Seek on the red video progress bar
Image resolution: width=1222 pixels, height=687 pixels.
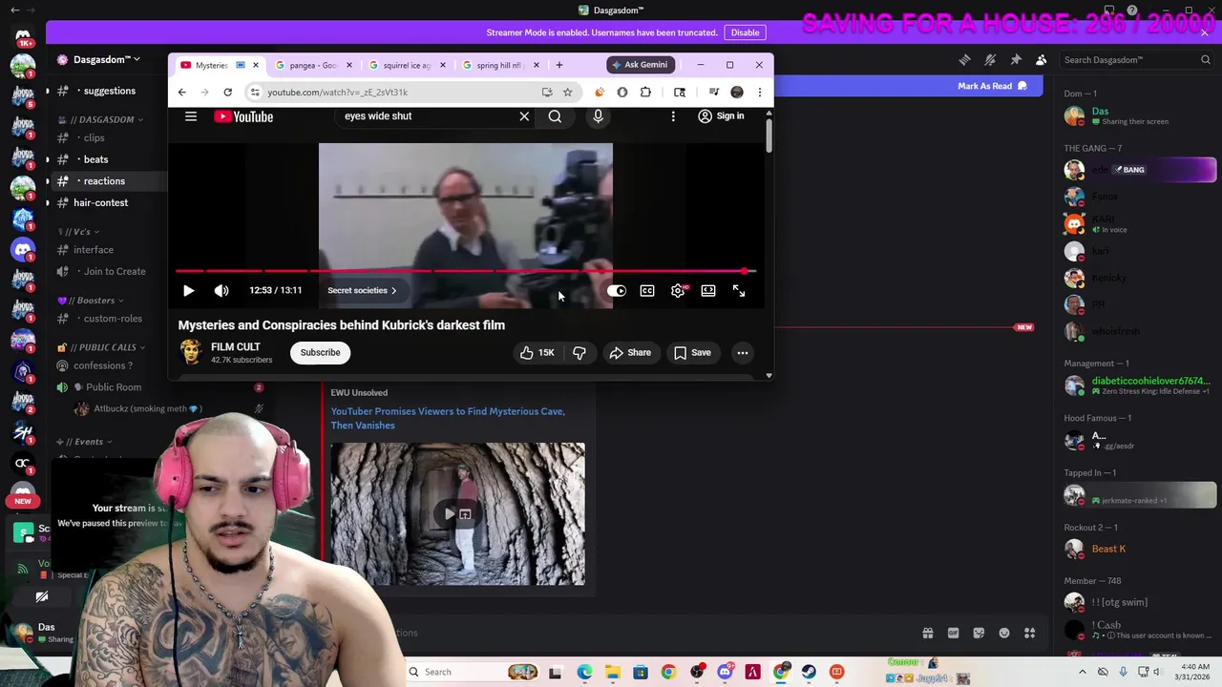[466, 271]
